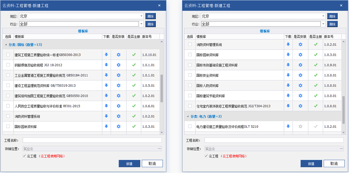Check the box for 工业金属管道工程施工质量验收规范
The width and height of the screenshot is (349, 173).
pyautogui.click(x=8, y=75)
